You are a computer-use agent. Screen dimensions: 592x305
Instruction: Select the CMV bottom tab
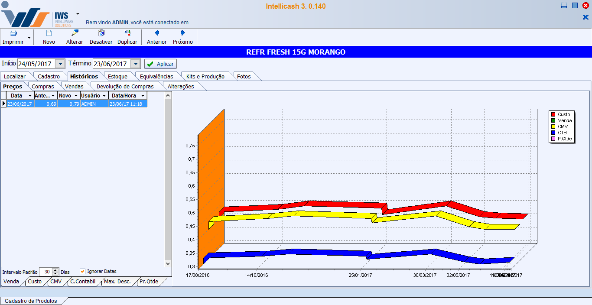56,282
